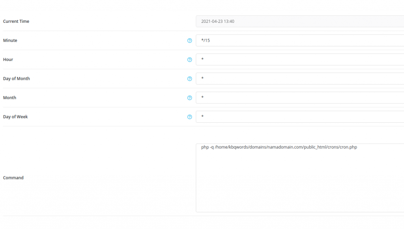Viewport: 404px width, 229px height.
Task: Open help for the Month field
Action: (189, 98)
